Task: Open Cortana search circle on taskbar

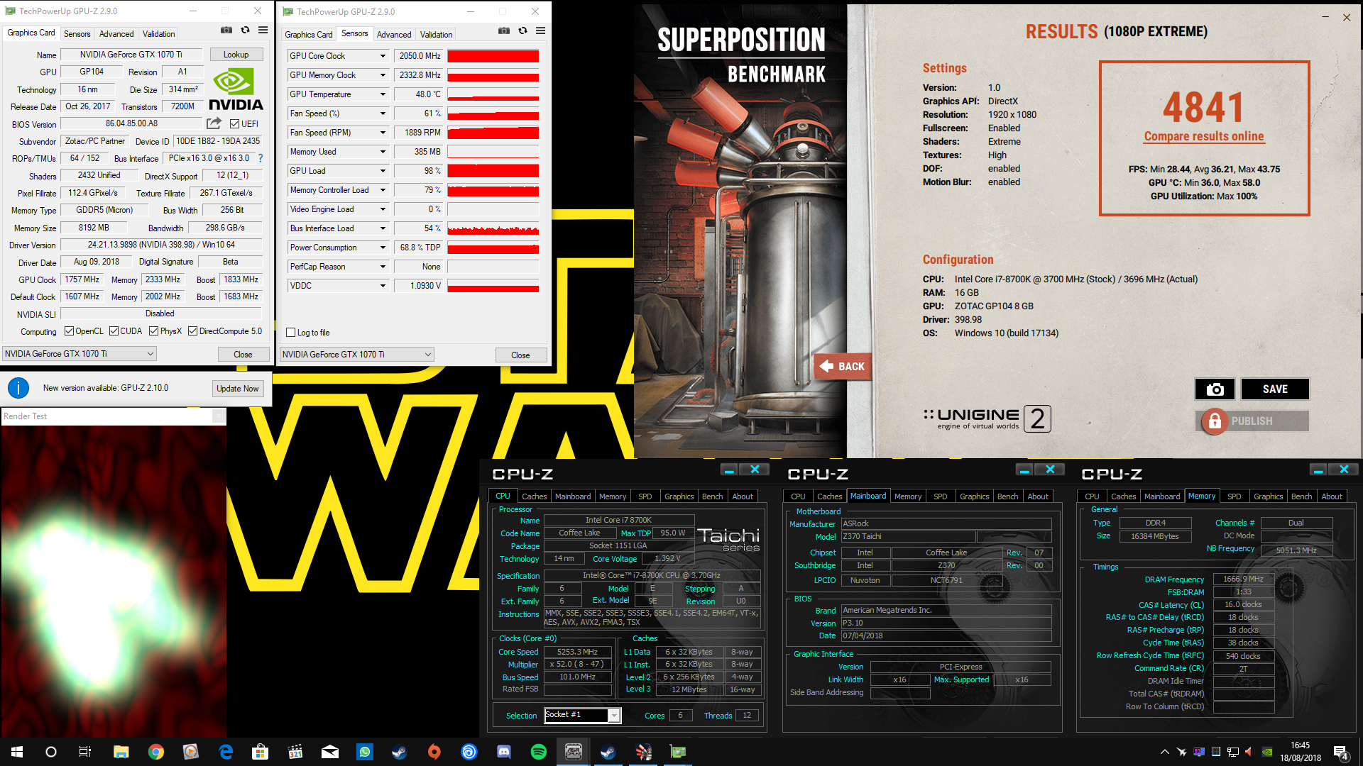Action: (x=51, y=752)
